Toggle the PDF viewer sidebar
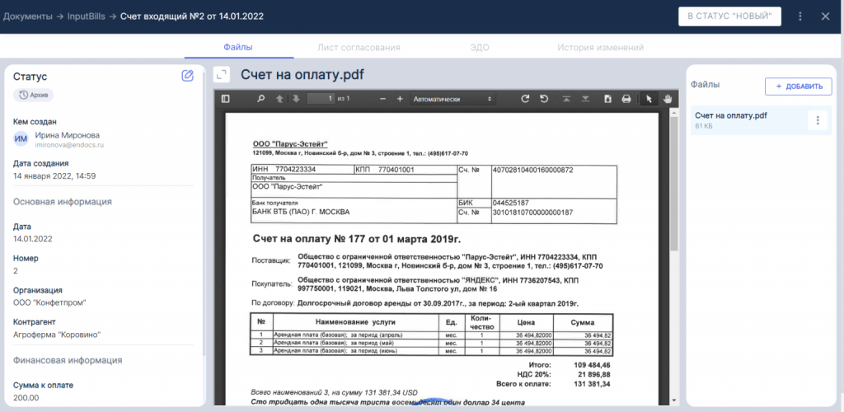 (226, 99)
